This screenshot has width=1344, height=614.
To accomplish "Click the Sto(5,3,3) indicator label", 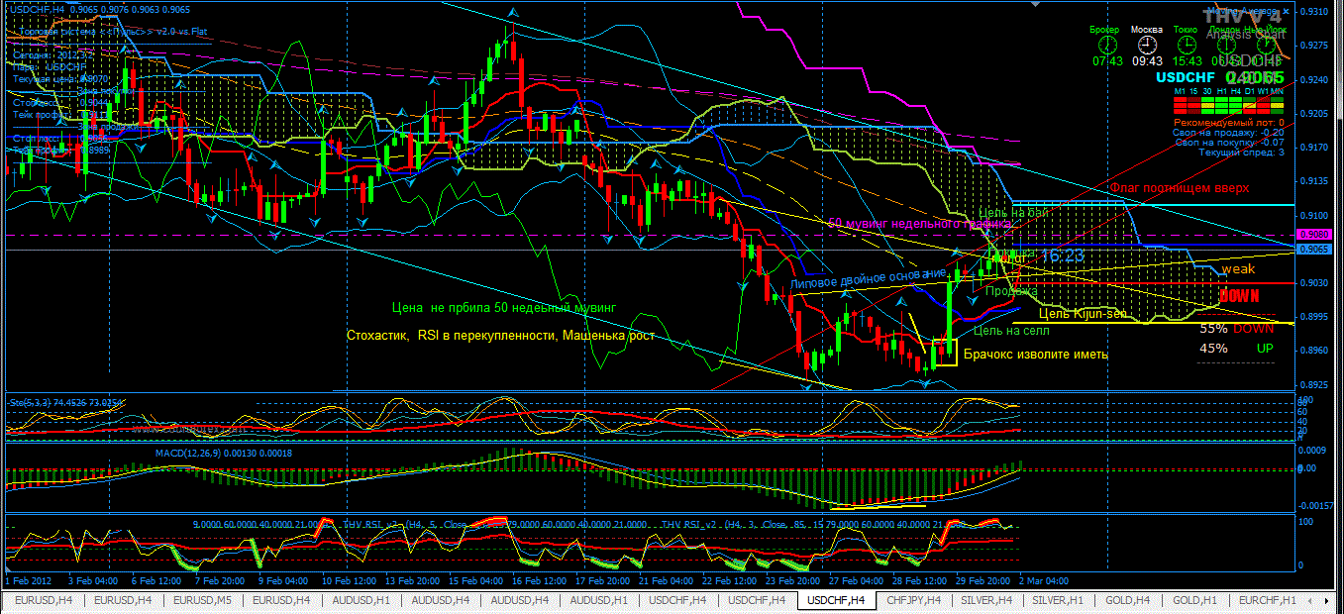I will (x=64, y=402).
